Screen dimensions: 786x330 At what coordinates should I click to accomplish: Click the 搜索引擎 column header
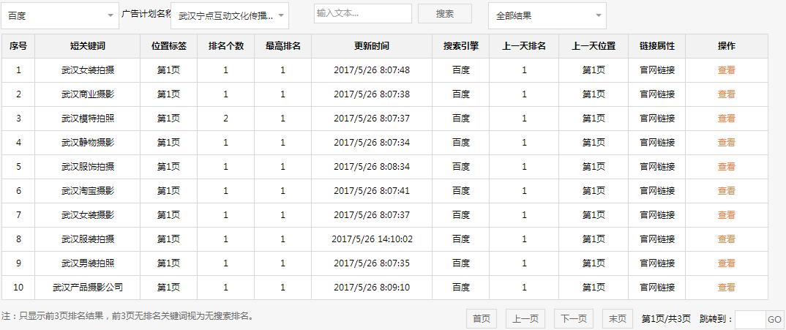[461, 46]
